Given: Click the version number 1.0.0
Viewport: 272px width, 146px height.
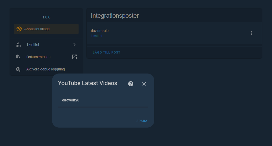Looking at the screenshot, I should 46,17.
